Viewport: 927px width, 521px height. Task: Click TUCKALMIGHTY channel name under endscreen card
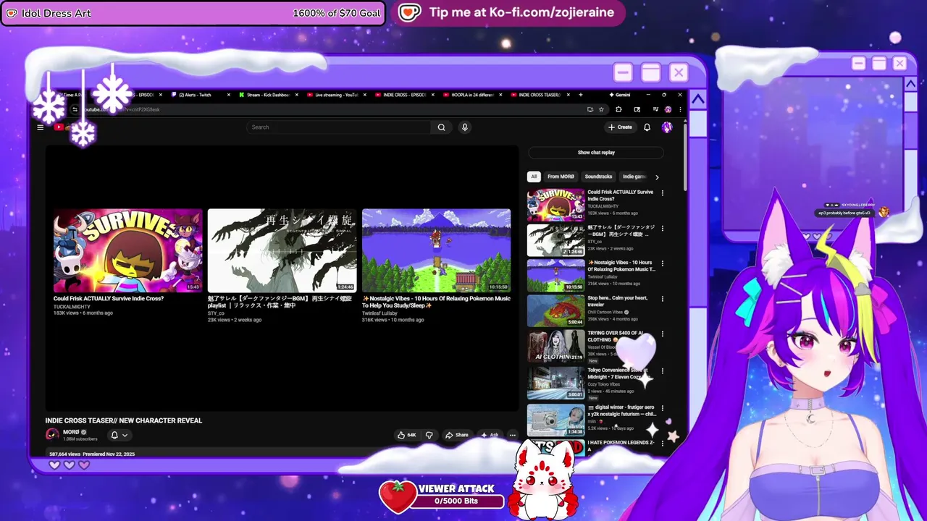72,307
